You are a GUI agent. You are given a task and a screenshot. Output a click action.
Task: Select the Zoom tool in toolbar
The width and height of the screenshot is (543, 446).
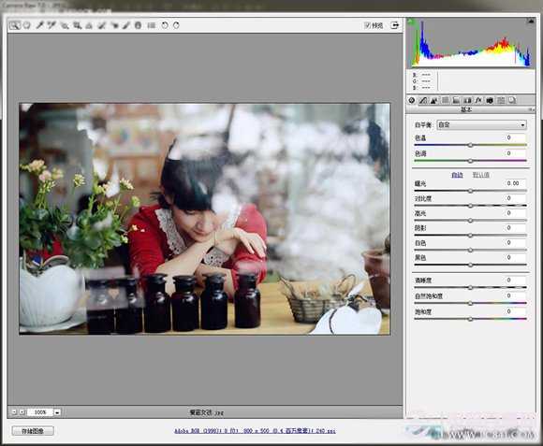coord(14,25)
